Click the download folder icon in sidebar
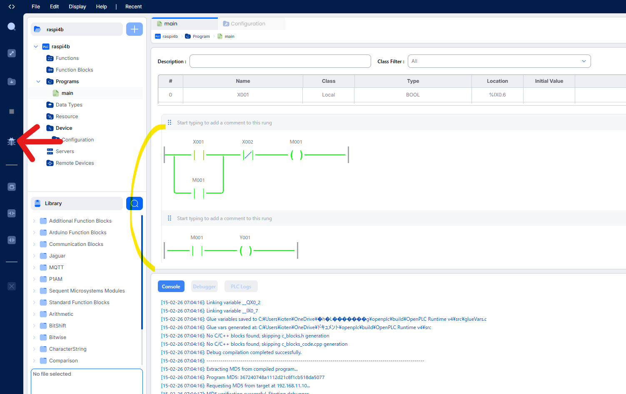This screenshot has width=626, height=394. tap(12, 82)
